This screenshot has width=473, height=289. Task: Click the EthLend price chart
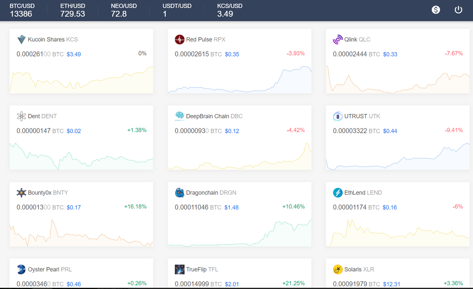tap(398, 233)
